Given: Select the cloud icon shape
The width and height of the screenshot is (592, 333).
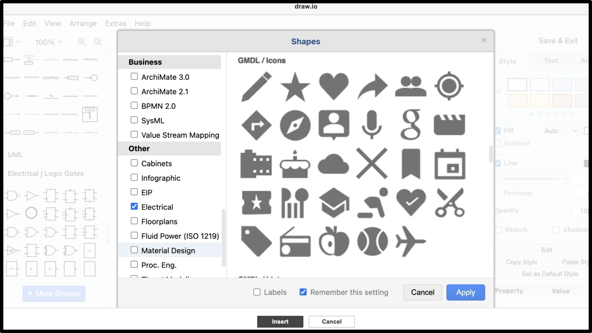Looking at the screenshot, I should point(334,164).
